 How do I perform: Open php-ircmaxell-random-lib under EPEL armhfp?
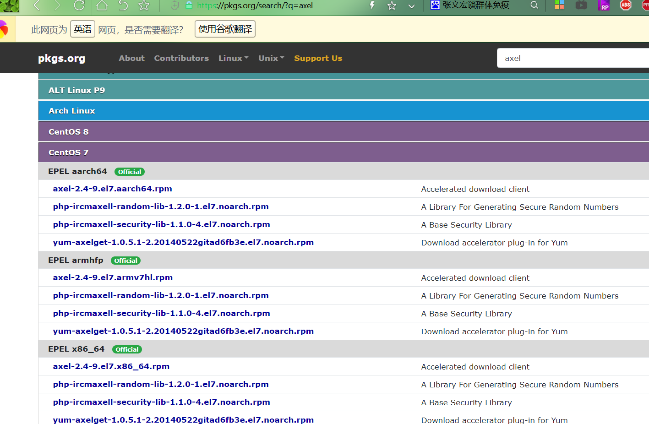[x=161, y=295]
